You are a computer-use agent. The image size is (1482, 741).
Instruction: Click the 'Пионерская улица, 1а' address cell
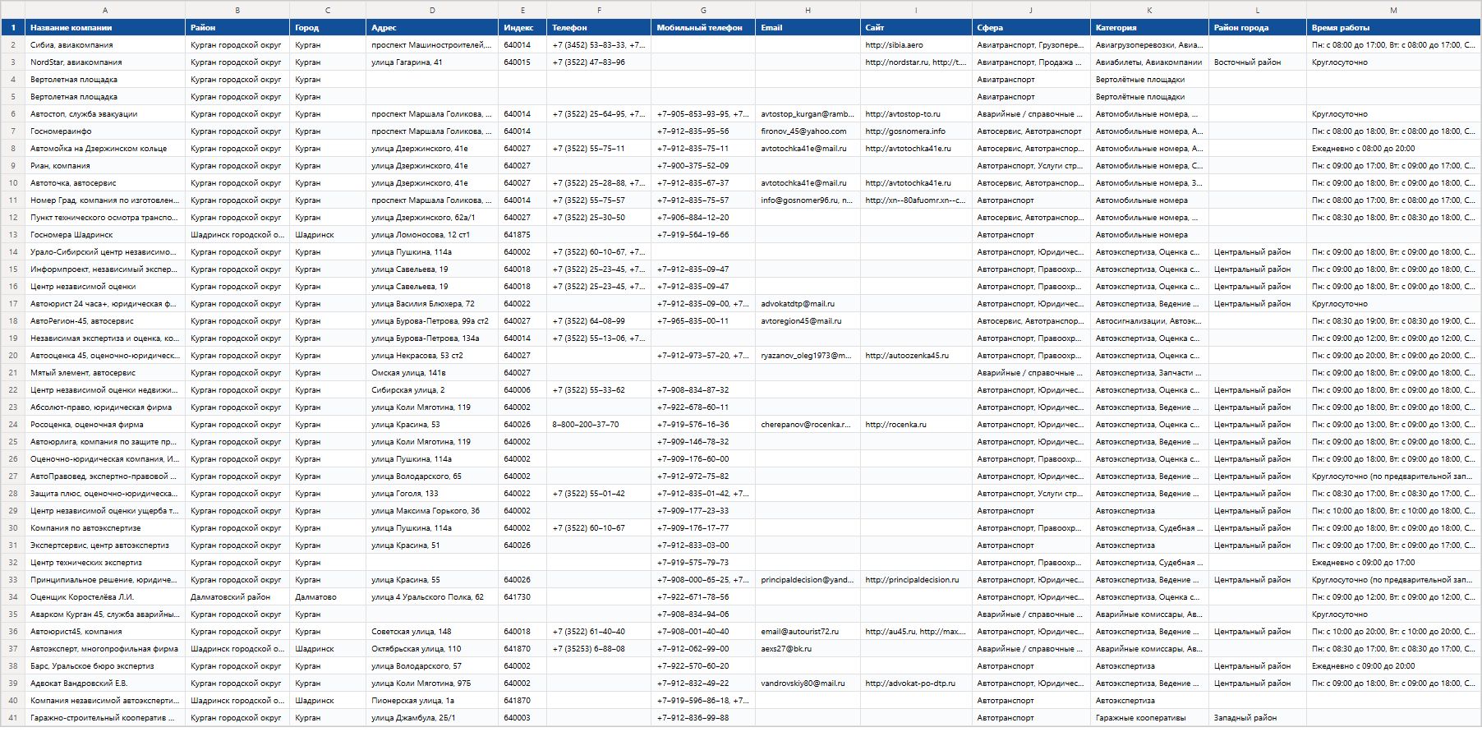click(432, 701)
